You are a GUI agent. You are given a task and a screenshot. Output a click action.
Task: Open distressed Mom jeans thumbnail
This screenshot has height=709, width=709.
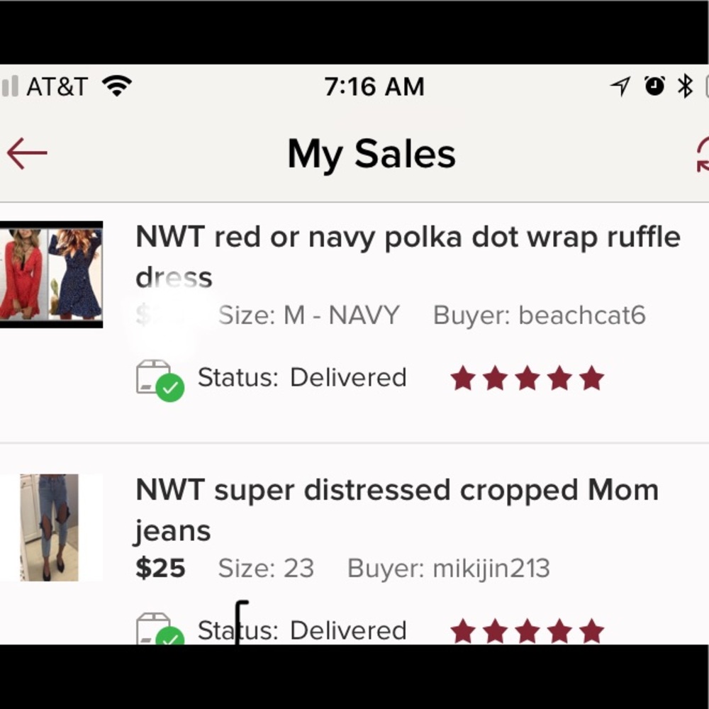click(50, 527)
